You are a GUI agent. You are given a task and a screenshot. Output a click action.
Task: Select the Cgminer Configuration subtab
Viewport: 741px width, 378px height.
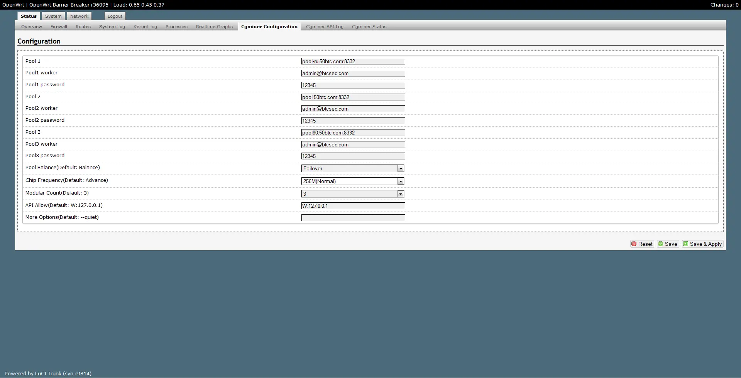point(269,27)
